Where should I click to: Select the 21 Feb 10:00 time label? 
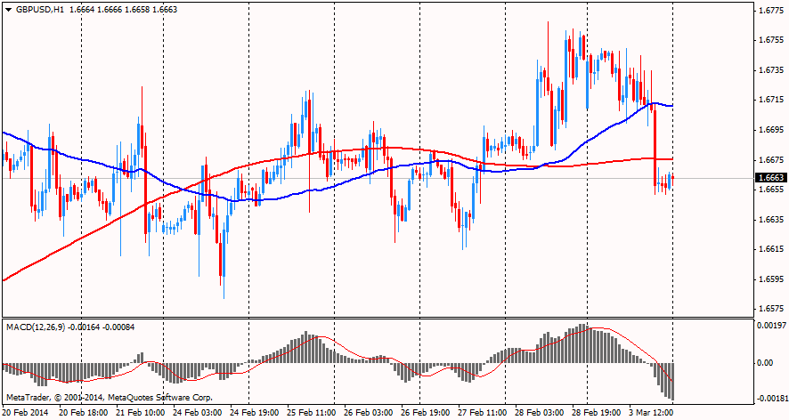coord(142,413)
